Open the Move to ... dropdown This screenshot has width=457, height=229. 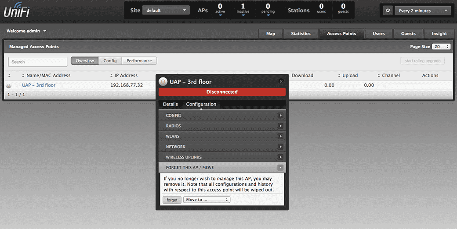207,200
